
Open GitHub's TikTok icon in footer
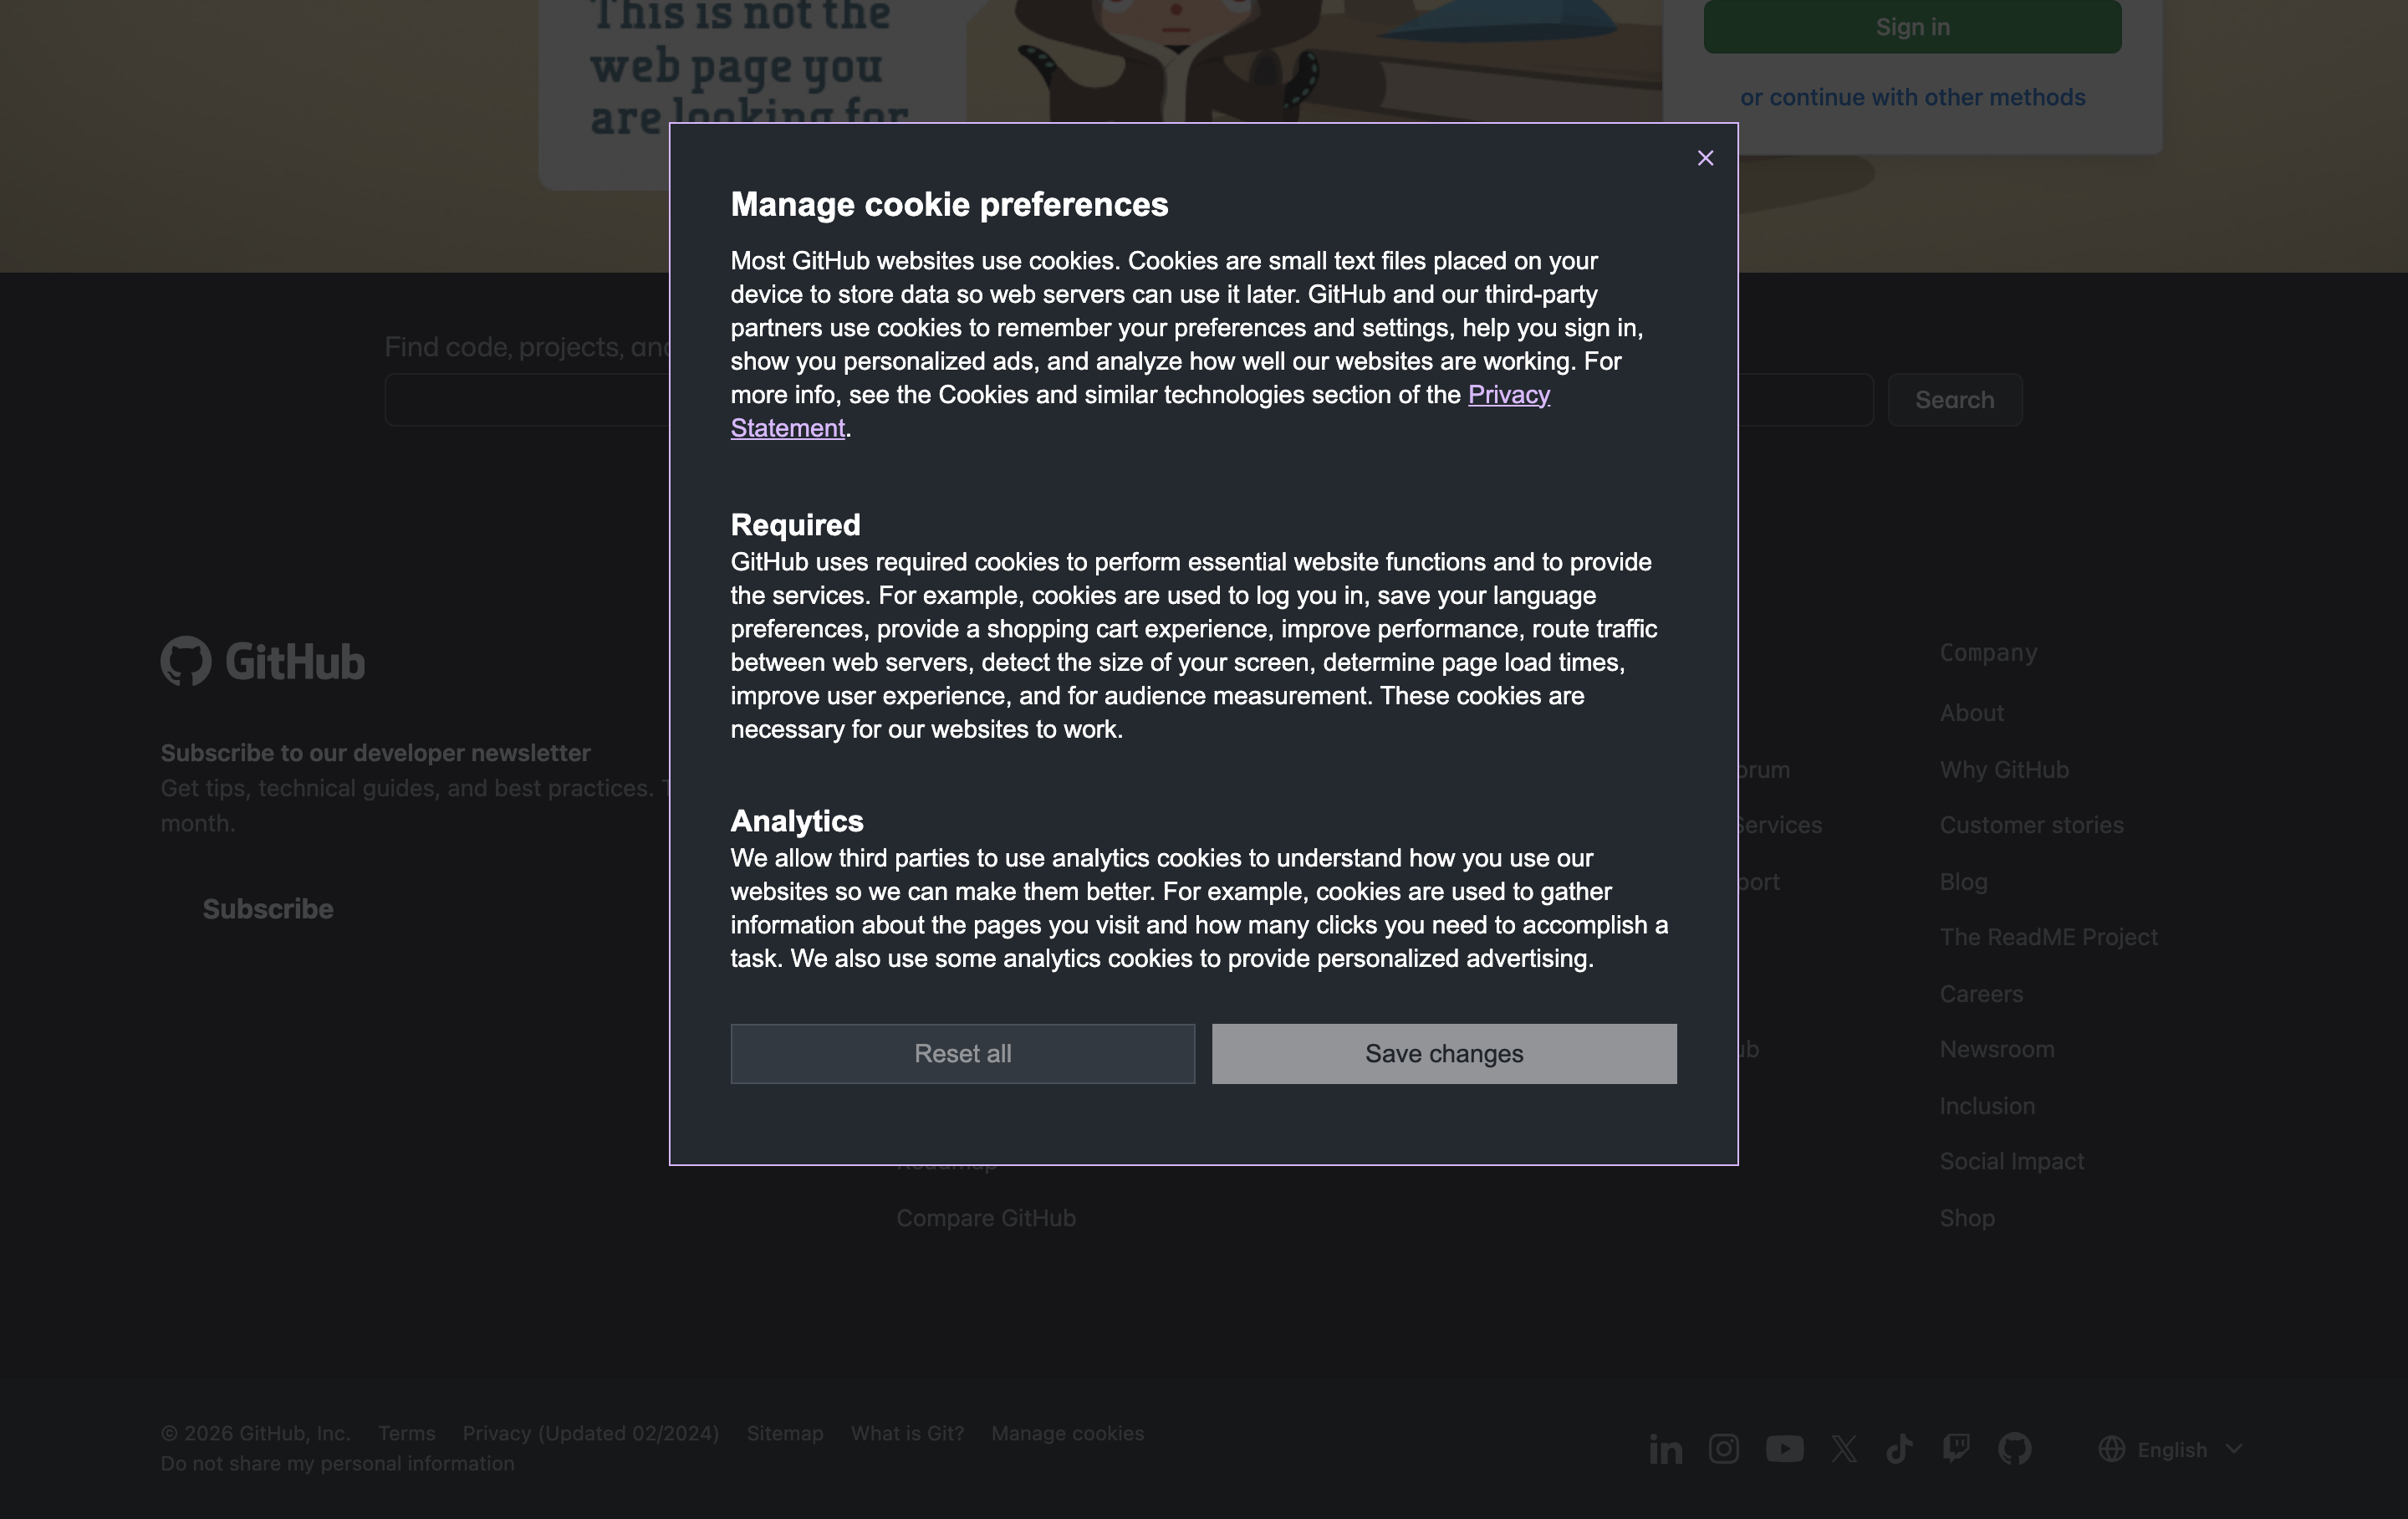pos(1899,1449)
